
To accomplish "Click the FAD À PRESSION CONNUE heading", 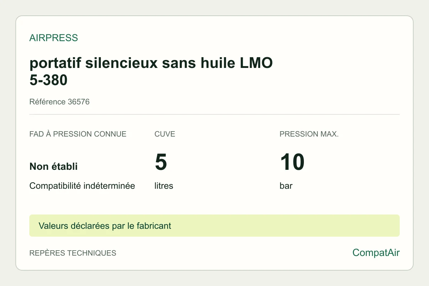I will (78, 134).
